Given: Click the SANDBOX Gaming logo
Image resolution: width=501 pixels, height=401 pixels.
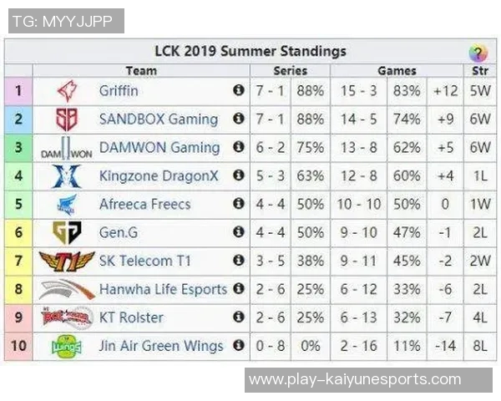Looking at the screenshot, I should click(x=66, y=119).
